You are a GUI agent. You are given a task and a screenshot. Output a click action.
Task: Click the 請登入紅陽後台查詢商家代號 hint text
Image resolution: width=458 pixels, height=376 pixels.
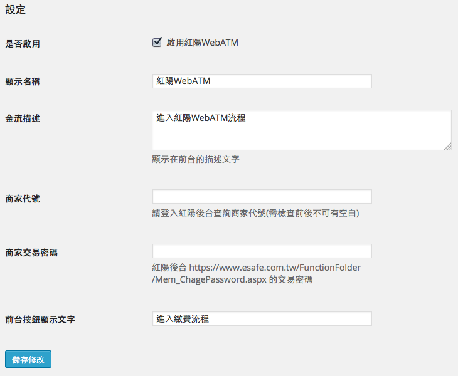(x=255, y=213)
